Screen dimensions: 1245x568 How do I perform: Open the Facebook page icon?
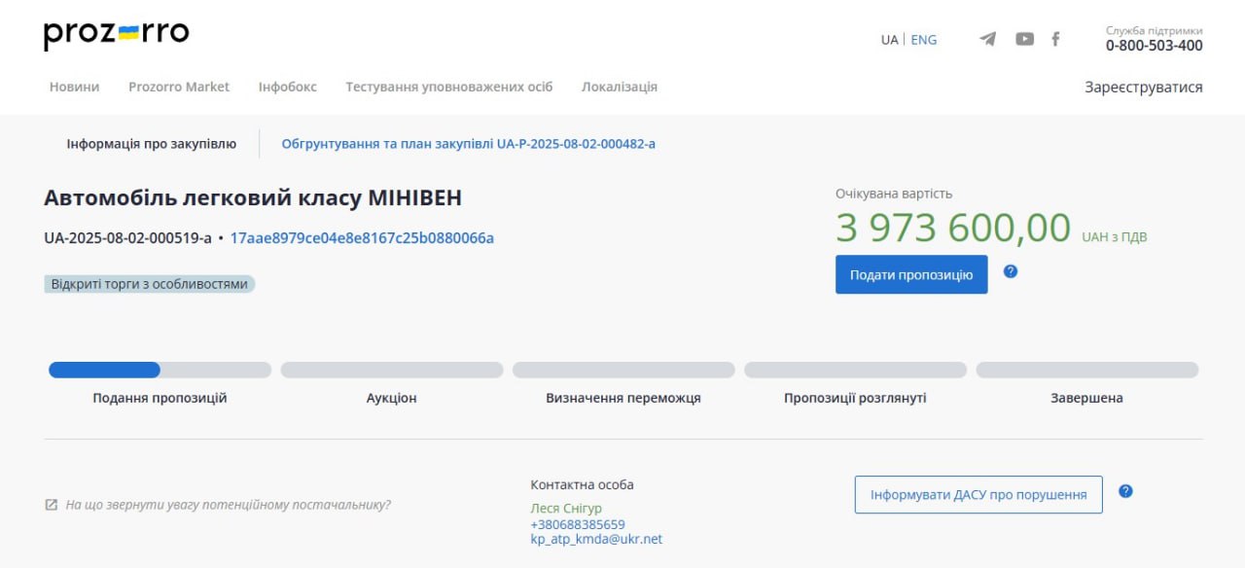tap(1055, 39)
